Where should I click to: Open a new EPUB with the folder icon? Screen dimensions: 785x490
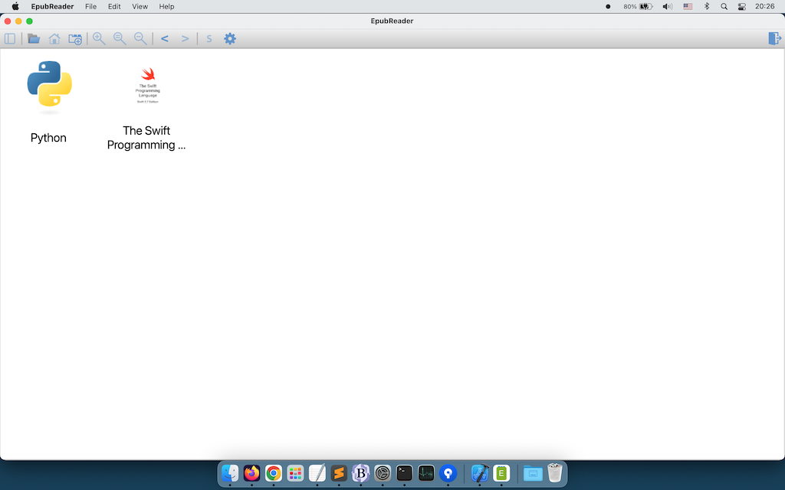tap(33, 38)
